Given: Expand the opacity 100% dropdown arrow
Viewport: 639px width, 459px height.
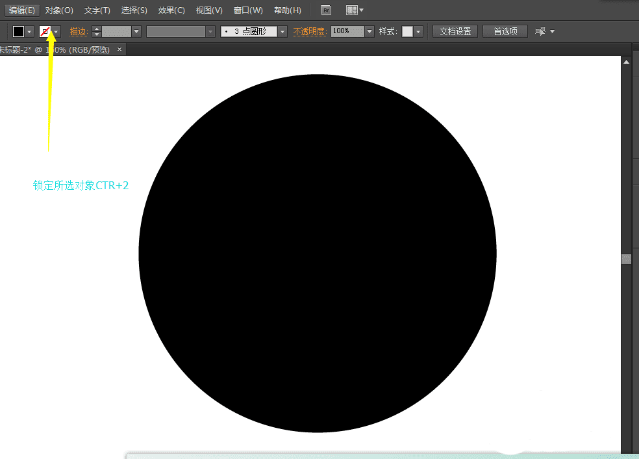Looking at the screenshot, I should (x=370, y=31).
